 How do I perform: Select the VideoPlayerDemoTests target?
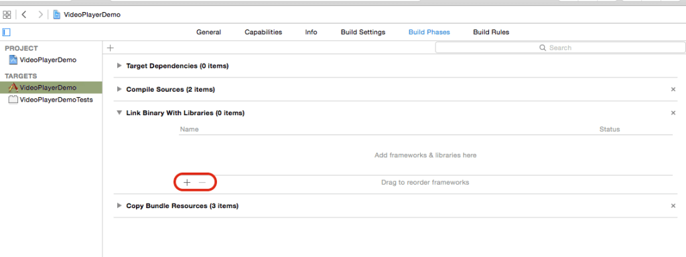[x=51, y=99]
